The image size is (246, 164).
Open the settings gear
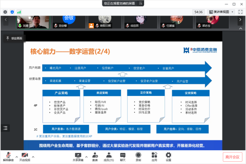[168, 157]
